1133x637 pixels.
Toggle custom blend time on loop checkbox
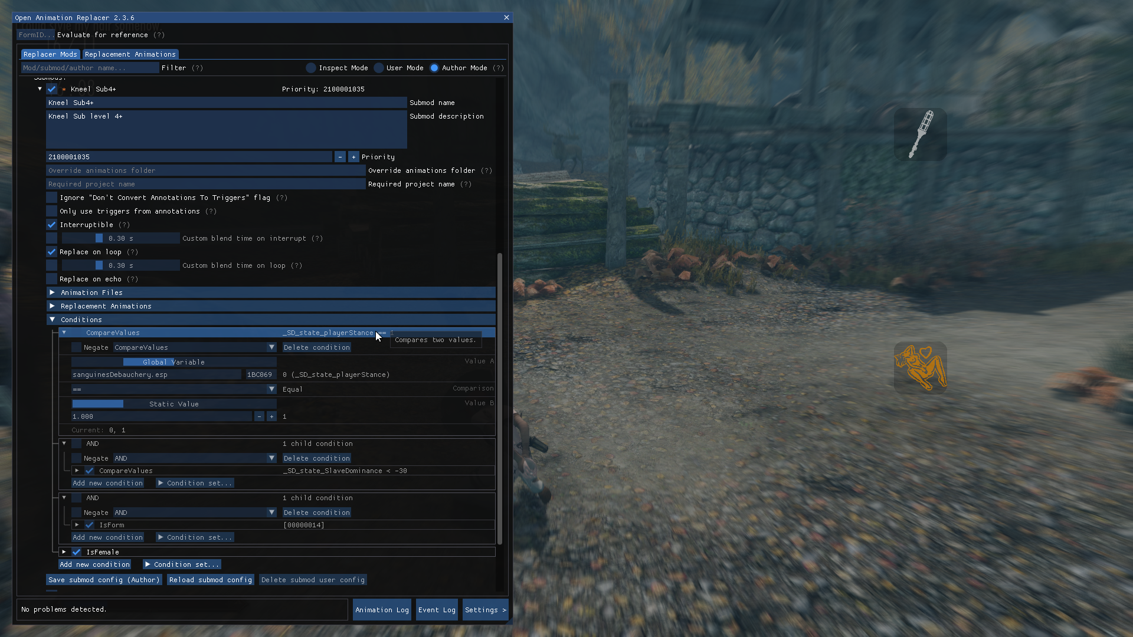(x=52, y=265)
